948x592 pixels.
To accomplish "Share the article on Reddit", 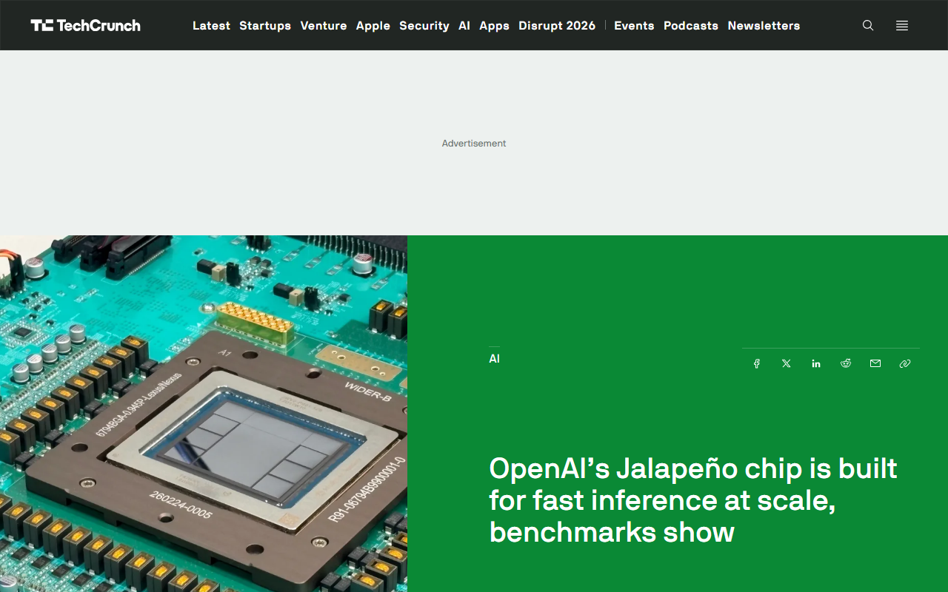I will 846,363.
